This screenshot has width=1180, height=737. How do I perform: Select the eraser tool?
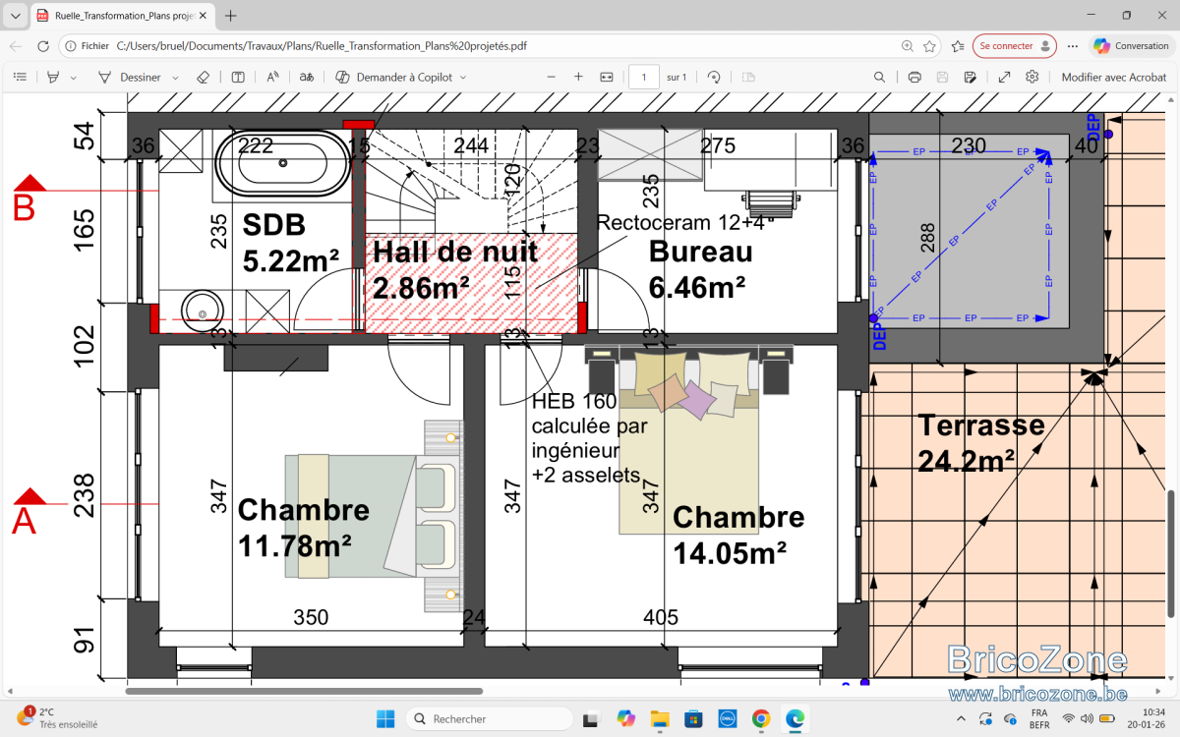[x=204, y=77]
